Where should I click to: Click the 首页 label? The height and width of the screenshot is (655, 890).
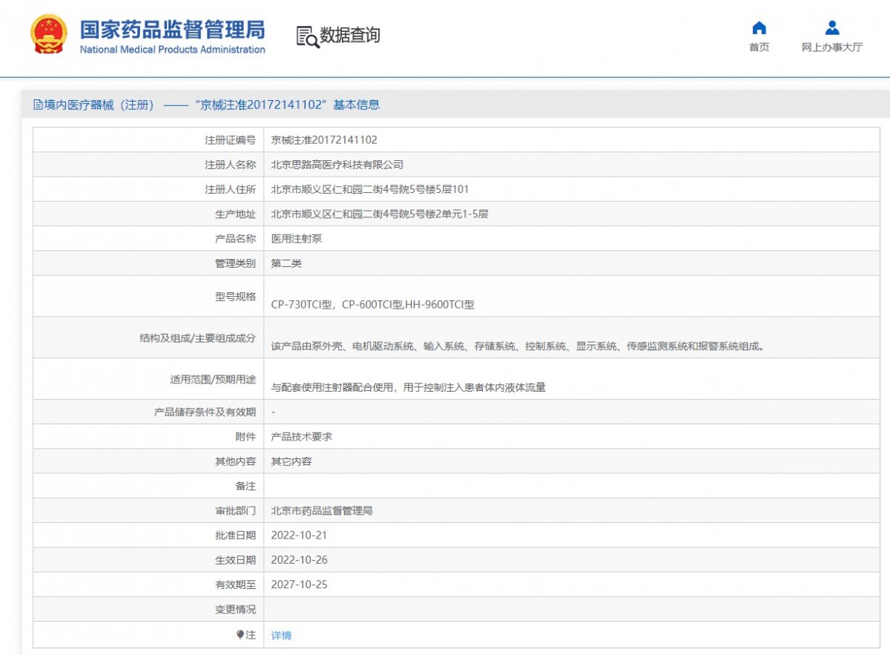click(759, 47)
